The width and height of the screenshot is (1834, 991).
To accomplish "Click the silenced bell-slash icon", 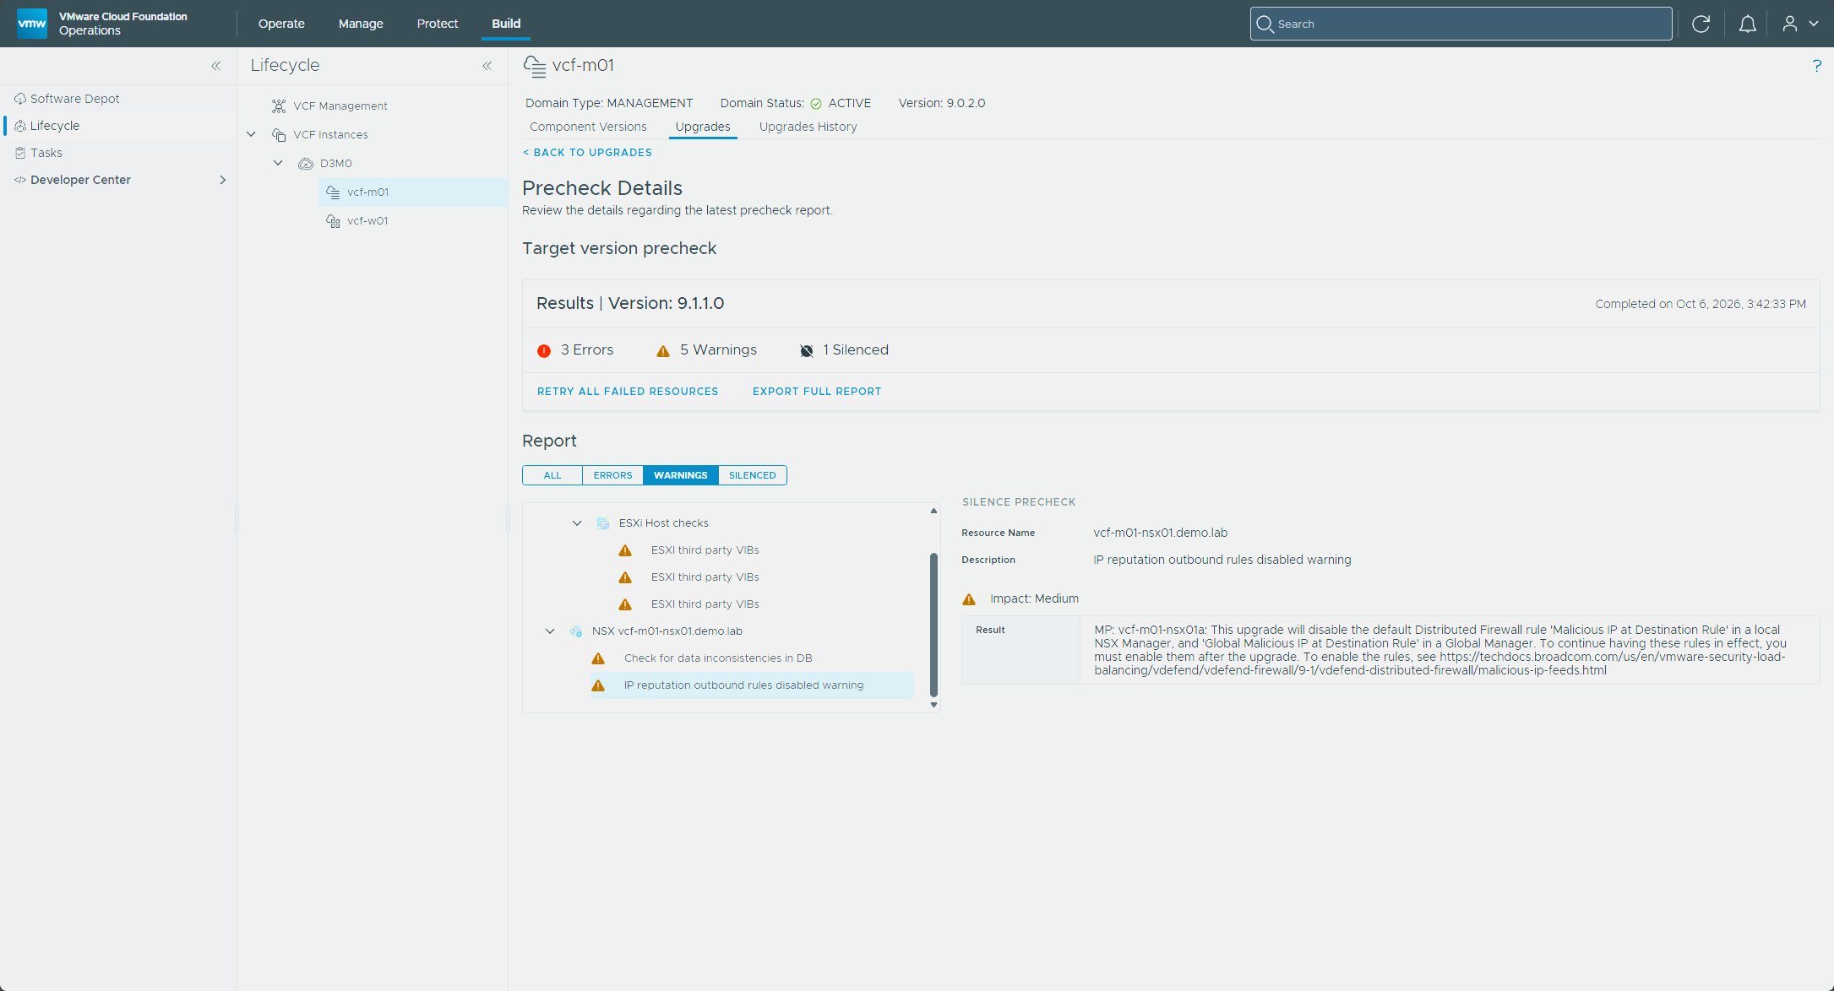I will 807,351.
